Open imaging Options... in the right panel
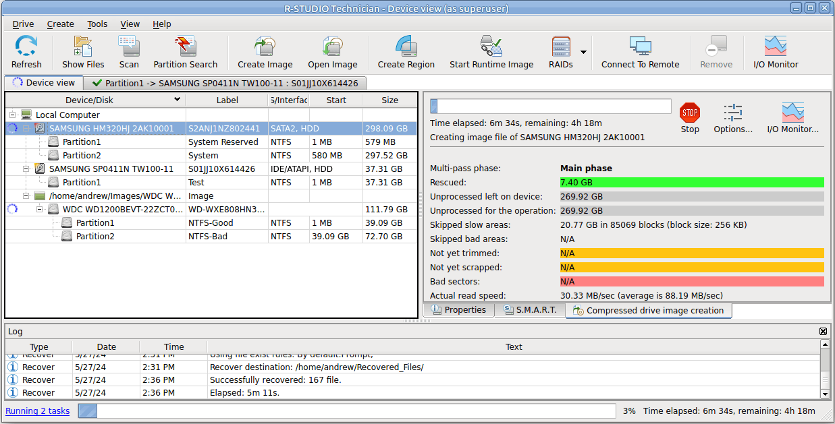This screenshot has width=835, height=424. coord(733,112)
